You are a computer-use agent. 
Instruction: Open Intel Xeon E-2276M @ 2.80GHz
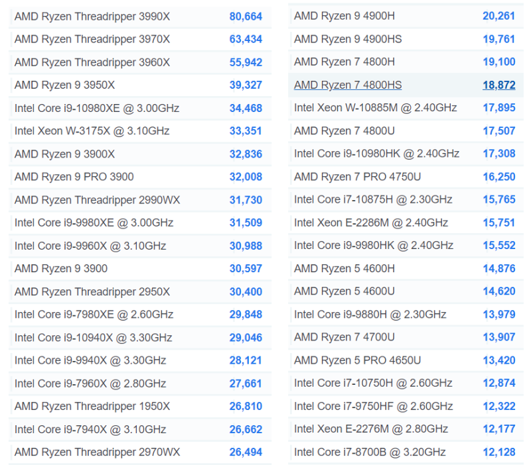[x=371, y=429]
